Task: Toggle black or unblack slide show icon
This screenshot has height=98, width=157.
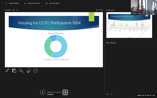Action: click(28, 71)
